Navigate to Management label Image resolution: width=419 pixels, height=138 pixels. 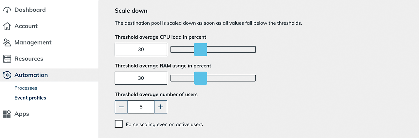point(33,43)
